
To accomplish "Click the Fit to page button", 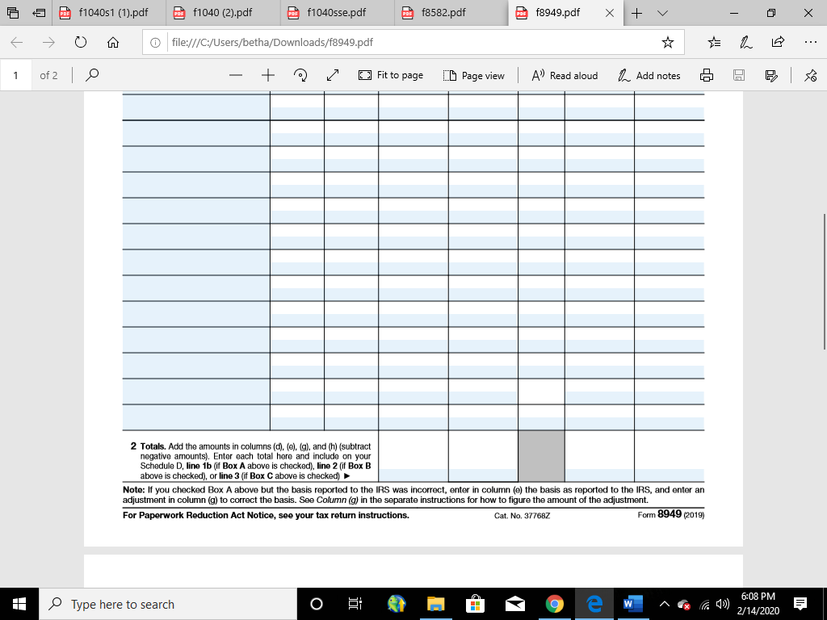I will (390, 75).
